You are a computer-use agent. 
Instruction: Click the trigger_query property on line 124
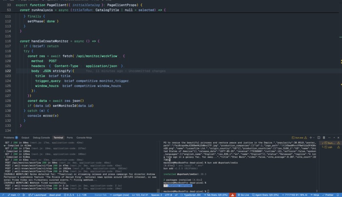(48, 81)
